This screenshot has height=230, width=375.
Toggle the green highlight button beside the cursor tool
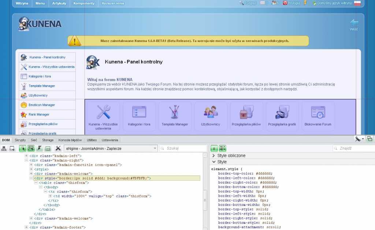coord(31,148)
